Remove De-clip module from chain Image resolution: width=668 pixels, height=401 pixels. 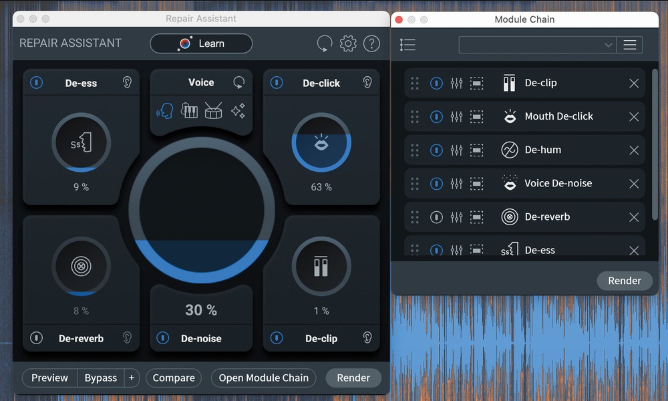pos(634,83)
